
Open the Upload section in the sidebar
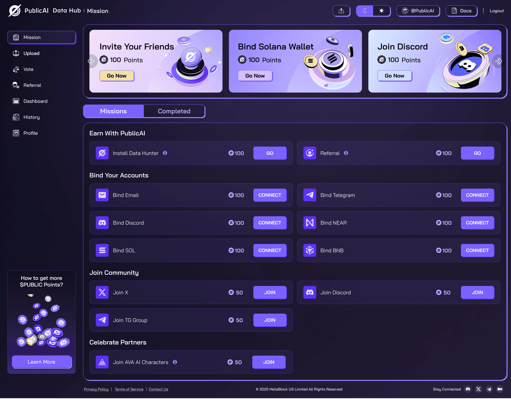(32, 53)
